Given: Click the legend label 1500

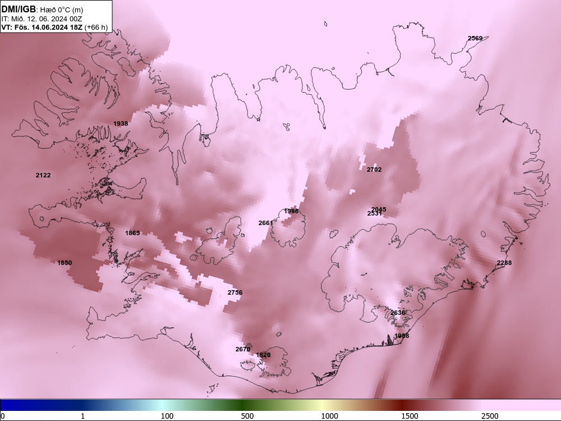Looking at the screenshot, I should click(x=410, y=416).
